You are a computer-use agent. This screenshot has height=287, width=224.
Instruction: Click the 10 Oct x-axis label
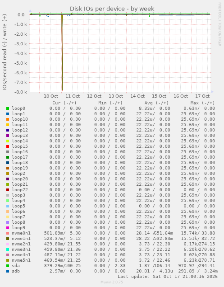coord(51,96)
